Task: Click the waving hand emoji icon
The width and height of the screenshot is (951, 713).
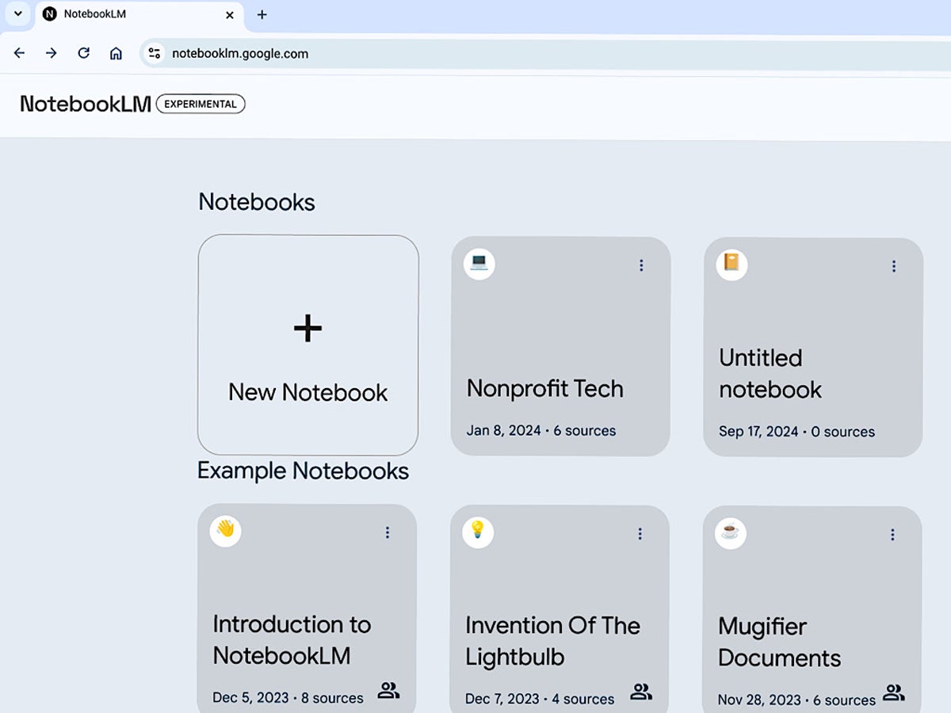Action: (226, 530)
